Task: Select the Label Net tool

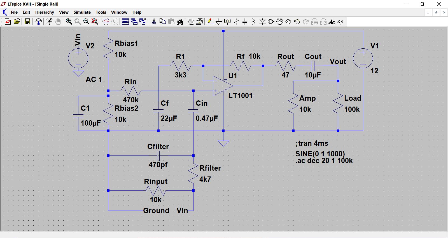Action: [228, 22]
